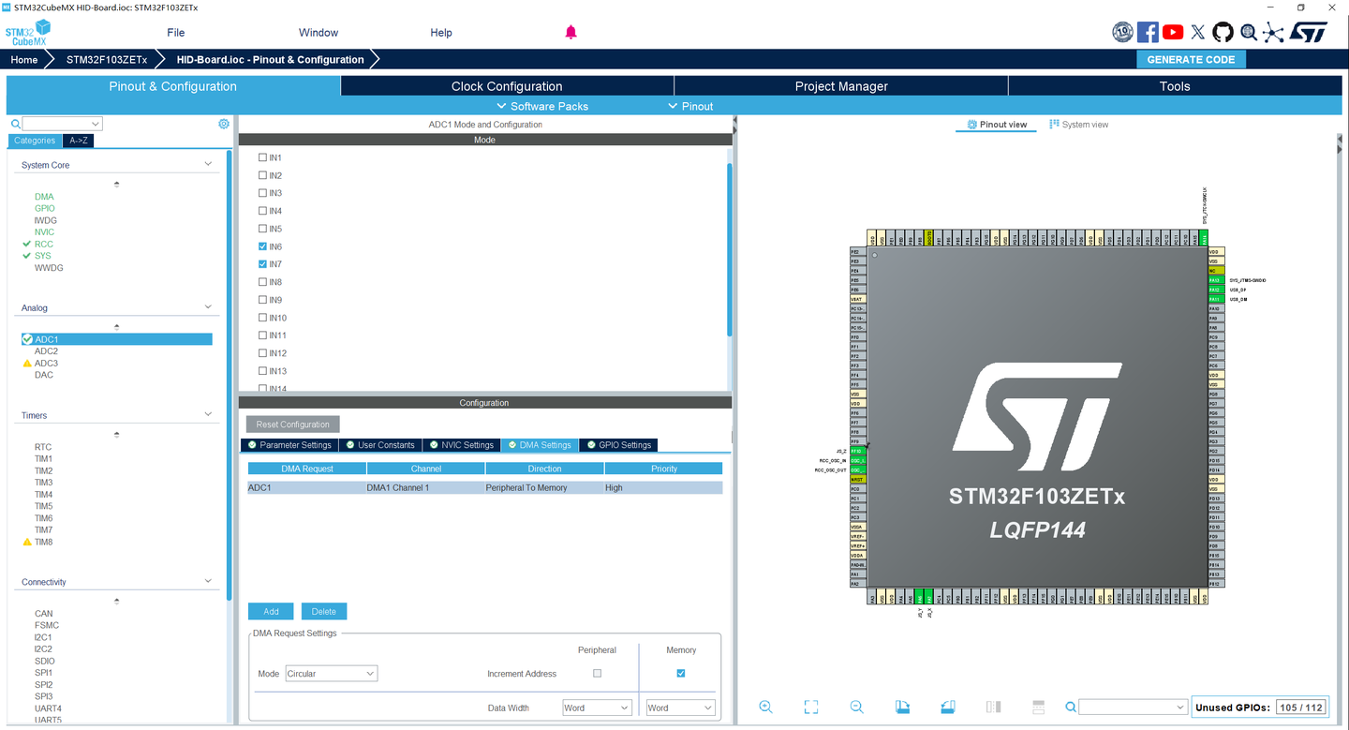The image size is (1349, 730).
Task: Collapse the Analog category section
Action: coord(208,307)
